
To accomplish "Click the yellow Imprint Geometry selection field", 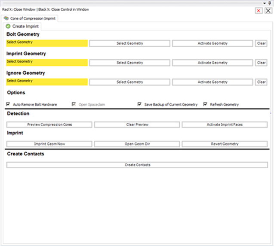I will [47, 63].
